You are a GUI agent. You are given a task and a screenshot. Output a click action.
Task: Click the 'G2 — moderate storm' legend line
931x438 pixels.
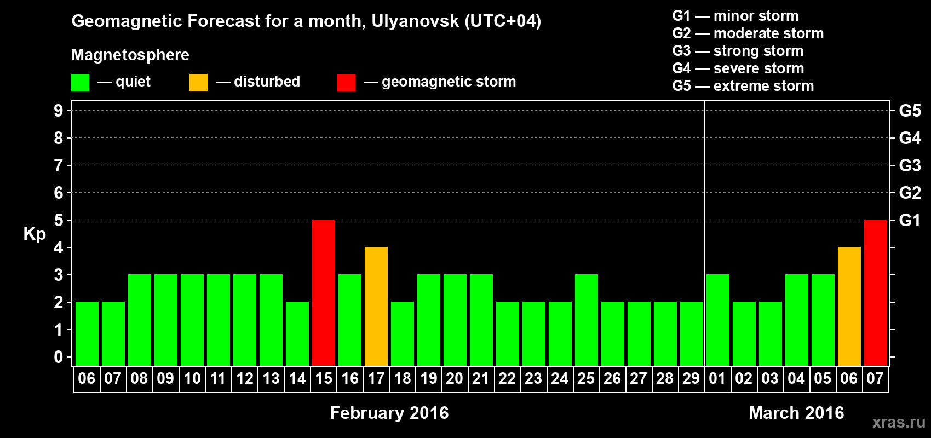748,33
